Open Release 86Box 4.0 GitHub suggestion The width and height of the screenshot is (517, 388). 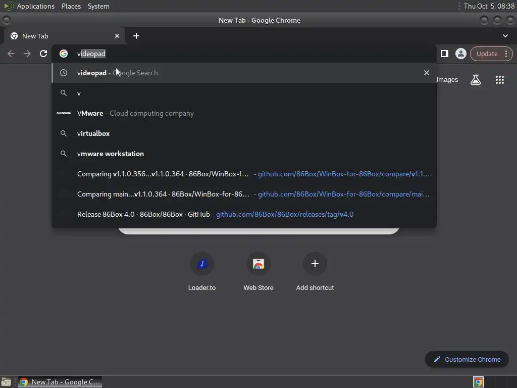click(x=244, y=214)
